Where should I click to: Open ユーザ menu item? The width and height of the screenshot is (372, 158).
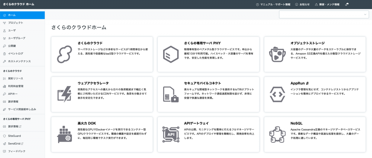pos(22,30)
